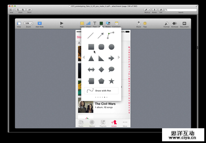Insert the pentagon shape
Screen dimensions: 206x143
pyautogui.click(x=101, y=81)
